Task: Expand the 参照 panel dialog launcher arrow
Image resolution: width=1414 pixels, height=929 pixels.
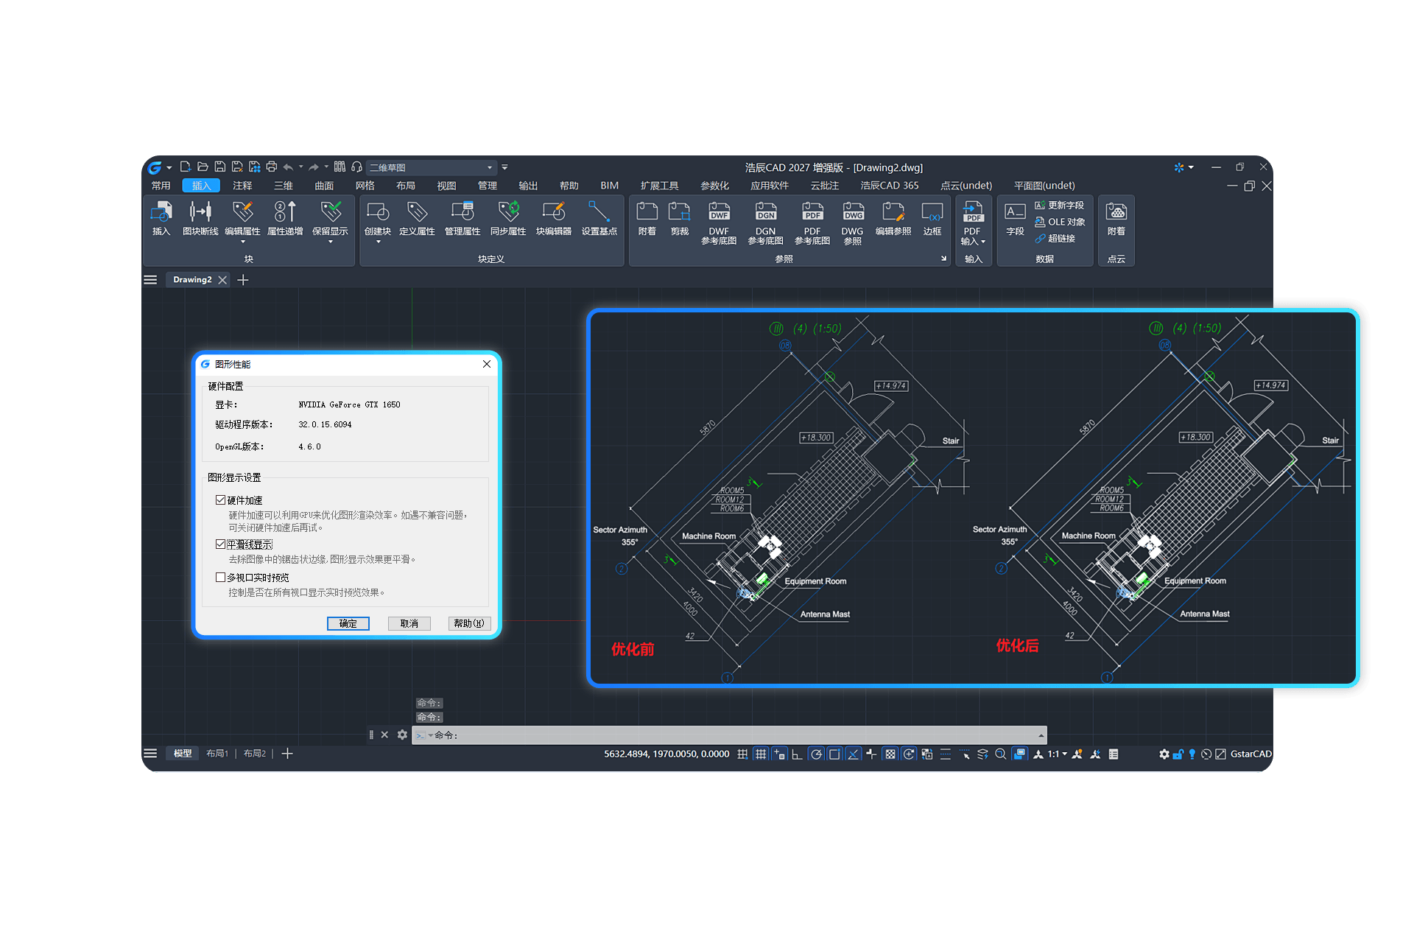Action: (x=943, y=259)
